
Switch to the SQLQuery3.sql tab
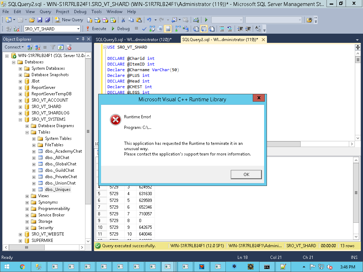coord(134,40)
